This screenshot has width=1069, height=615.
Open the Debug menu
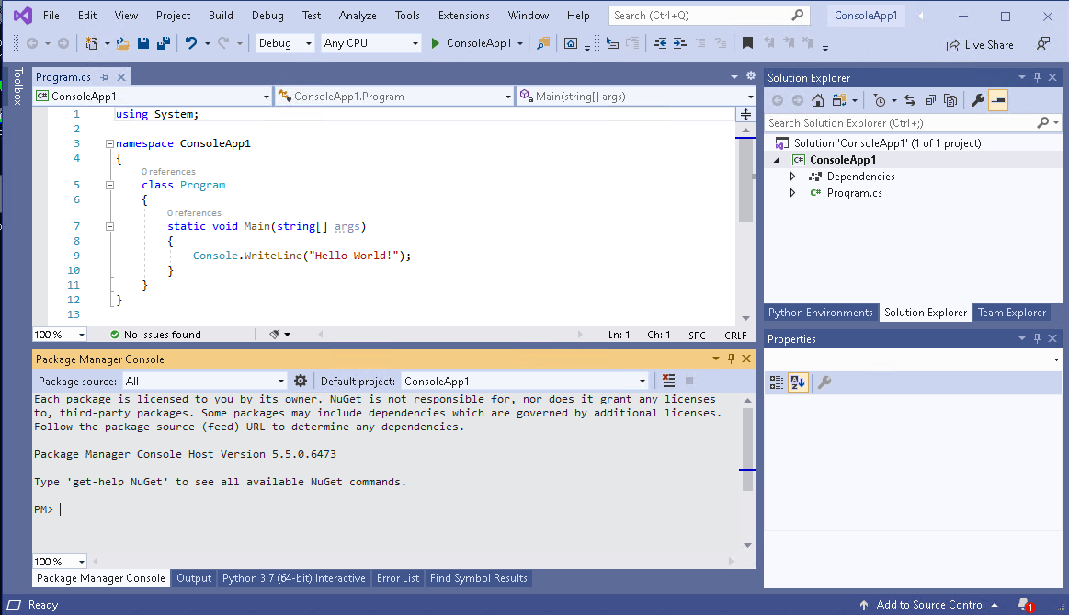(x=267, y=15)
